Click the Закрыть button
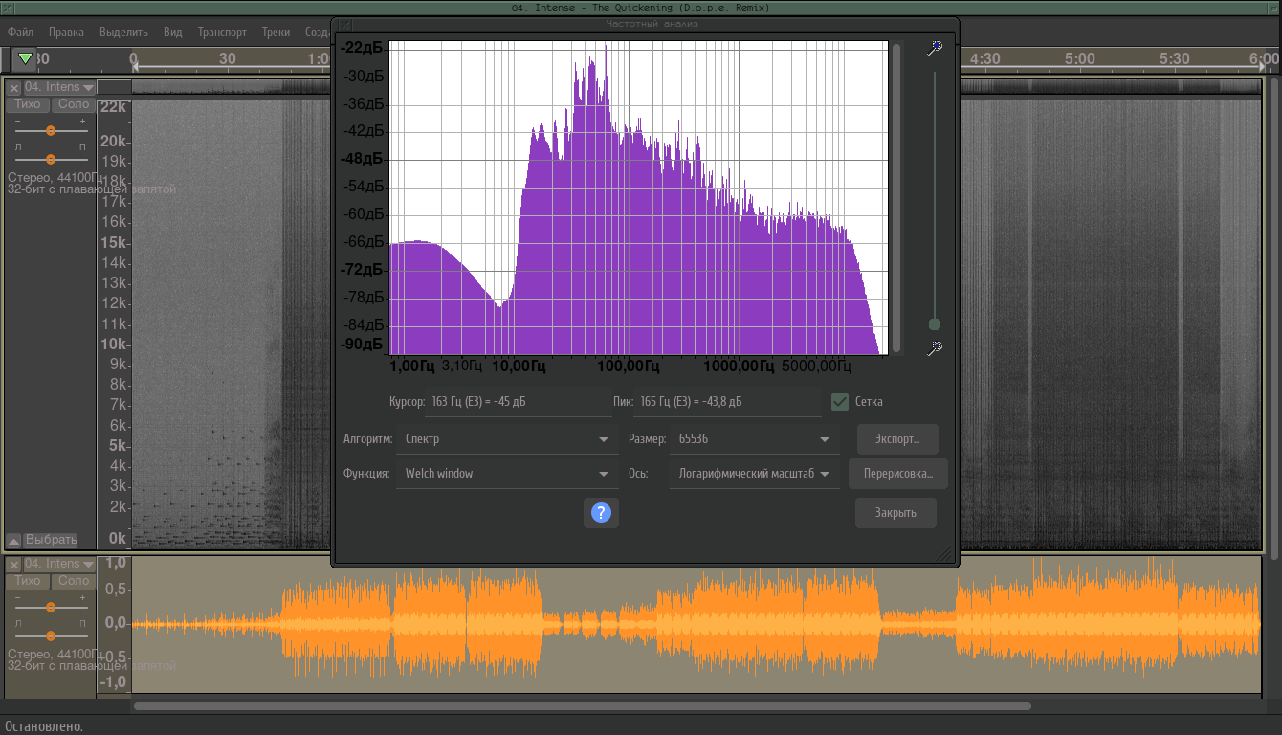Viewport: 1282px width, 735px height. point(895,513)
